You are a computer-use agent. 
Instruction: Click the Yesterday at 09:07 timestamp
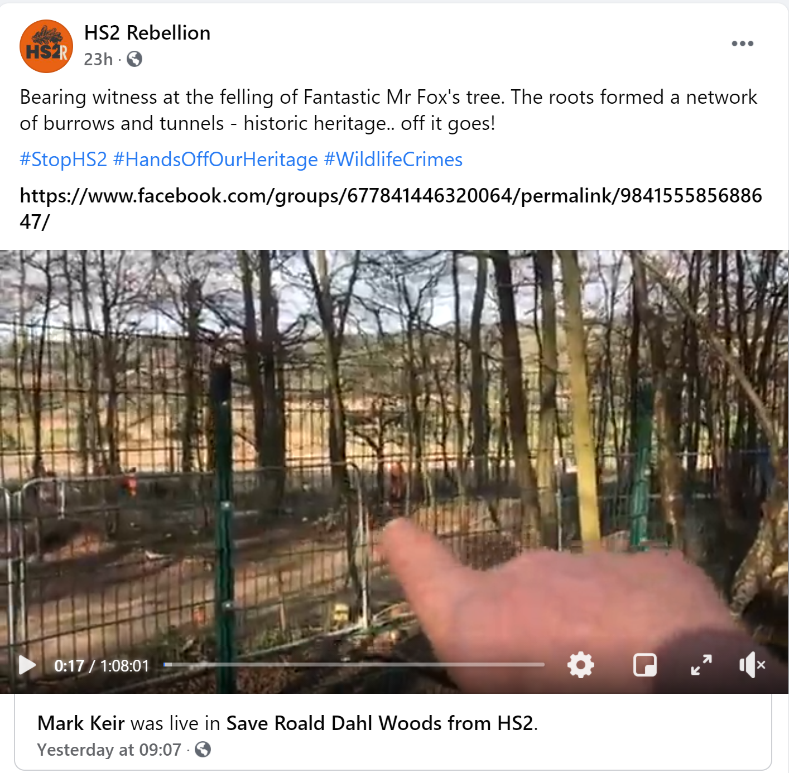point(109,750)
